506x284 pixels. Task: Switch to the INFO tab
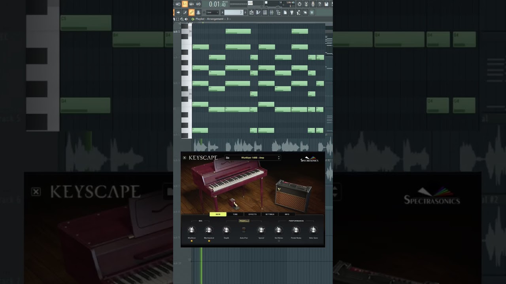(x=287, y=214)
